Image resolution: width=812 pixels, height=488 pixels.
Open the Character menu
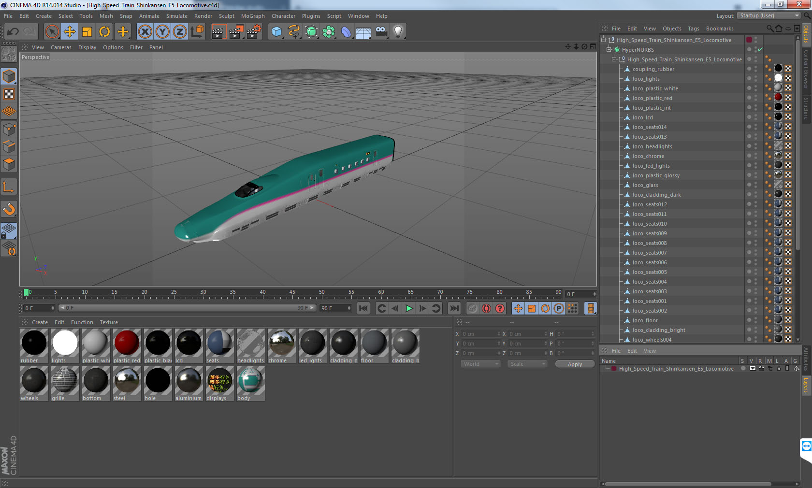coord(283,16)
